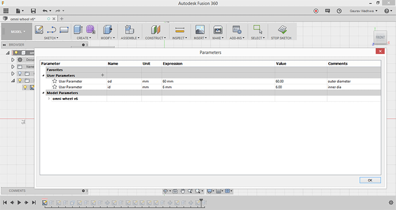Open the Add-Ins scripts tool
This screenshot has height=210, width=396.
[x=237, y=30]
